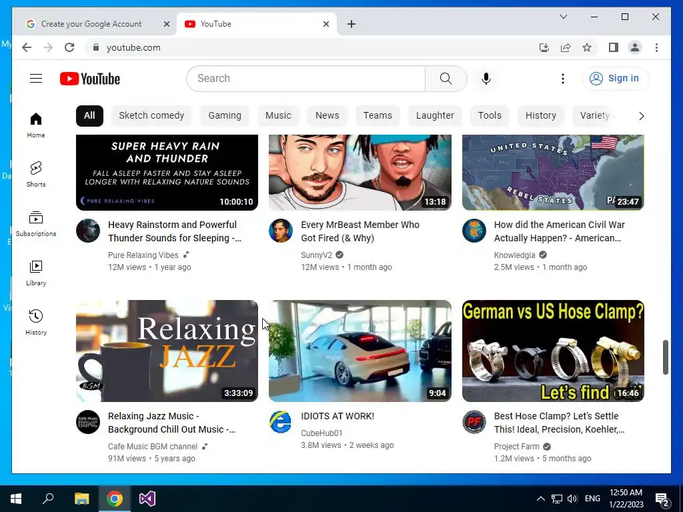Select the Teams chip
Image resolution: width=683 pixels, height=512 pixels.
click(378, 115)
